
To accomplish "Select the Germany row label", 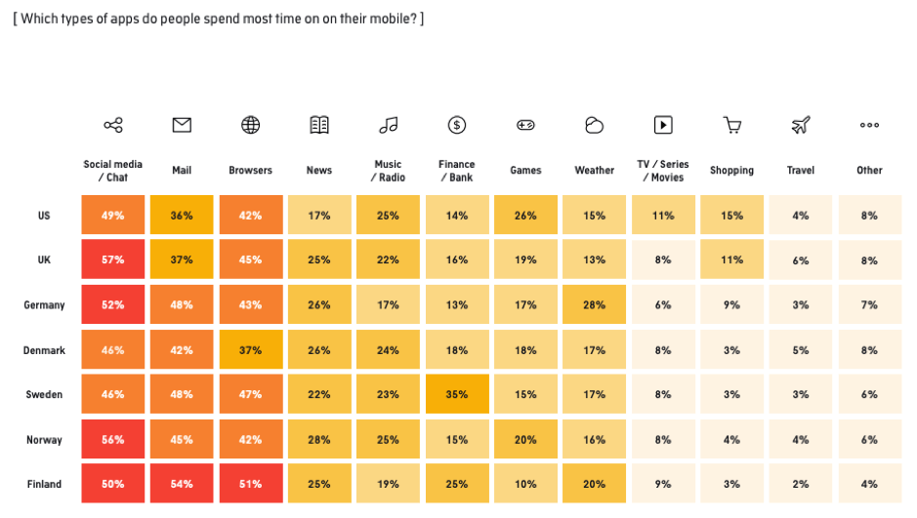I will (x=44, y=305).
